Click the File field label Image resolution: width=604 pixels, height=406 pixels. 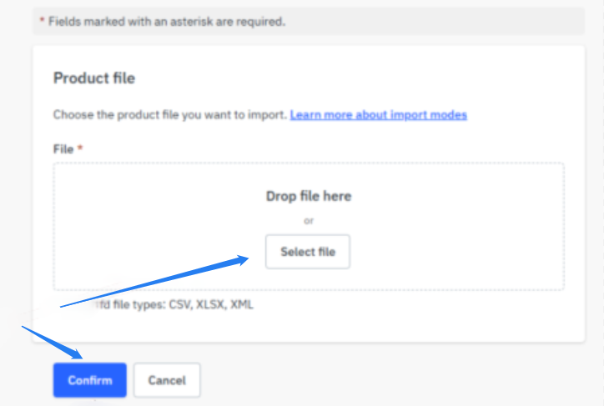coord(63,148)
